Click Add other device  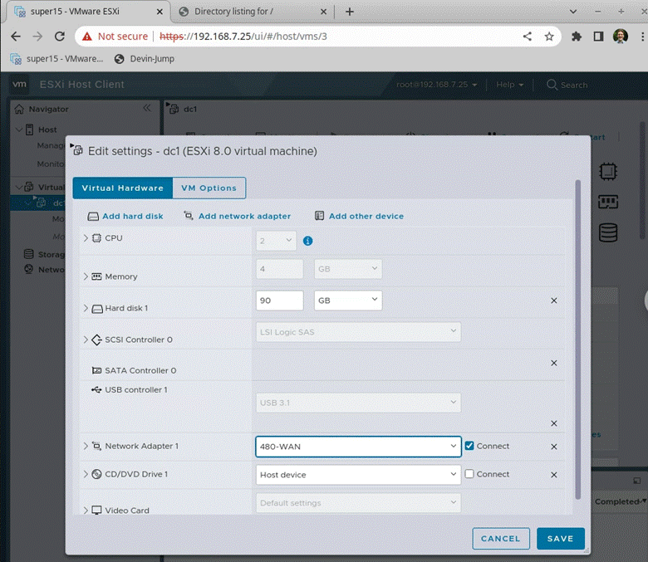pyautogui.click(x=359, y=216)
